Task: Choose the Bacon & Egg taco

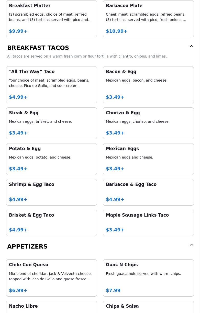Action: pos(148,85)
